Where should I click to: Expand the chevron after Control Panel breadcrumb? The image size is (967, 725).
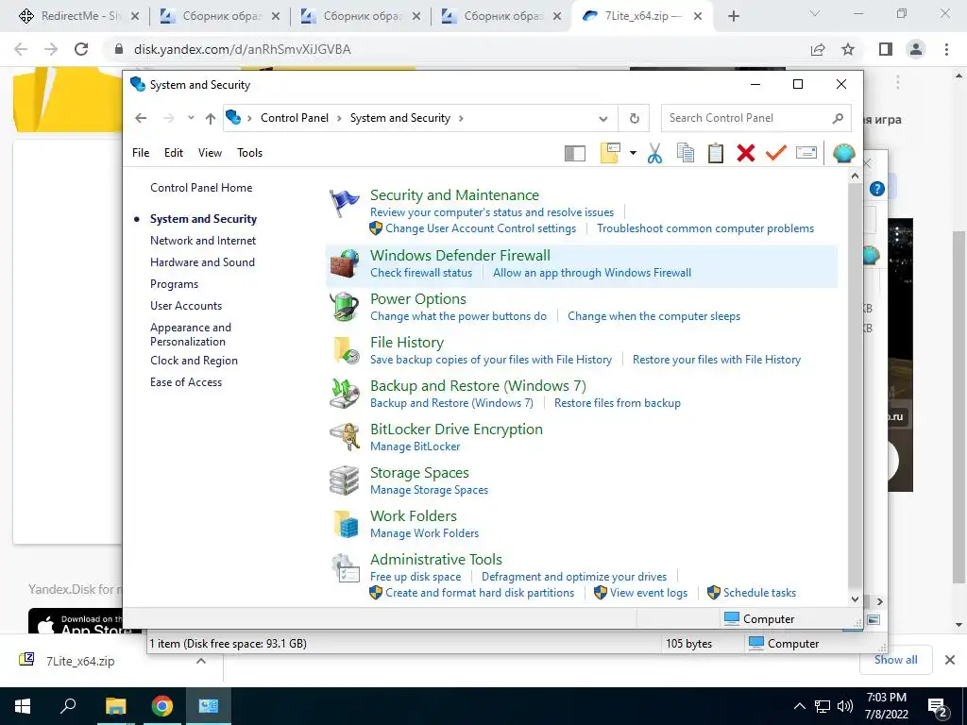[339, 118]
